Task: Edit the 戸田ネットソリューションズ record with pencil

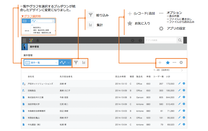Action: tap(179, 83)
